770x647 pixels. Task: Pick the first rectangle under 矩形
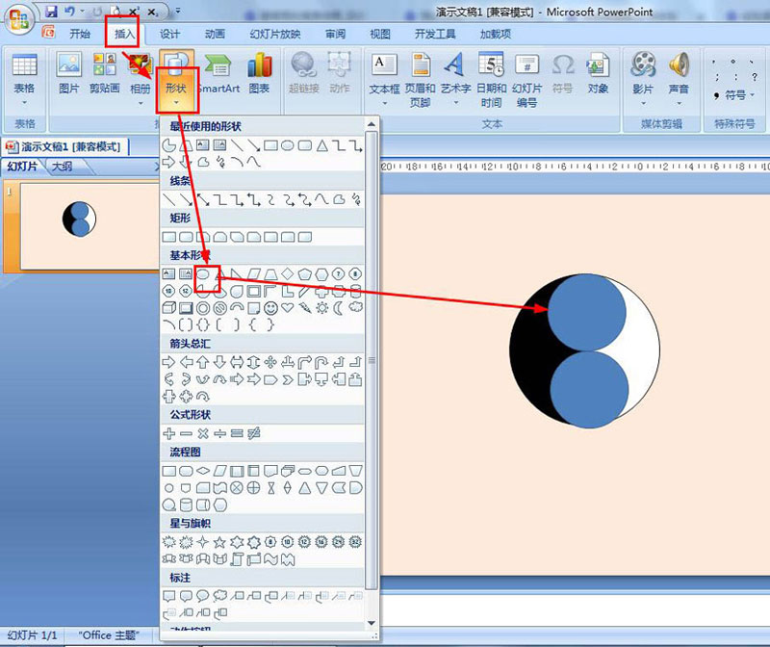169,237
